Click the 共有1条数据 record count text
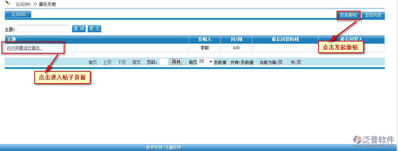Image resolution: width=398 pixels, height=151 pixels. (x=242, y=62)
